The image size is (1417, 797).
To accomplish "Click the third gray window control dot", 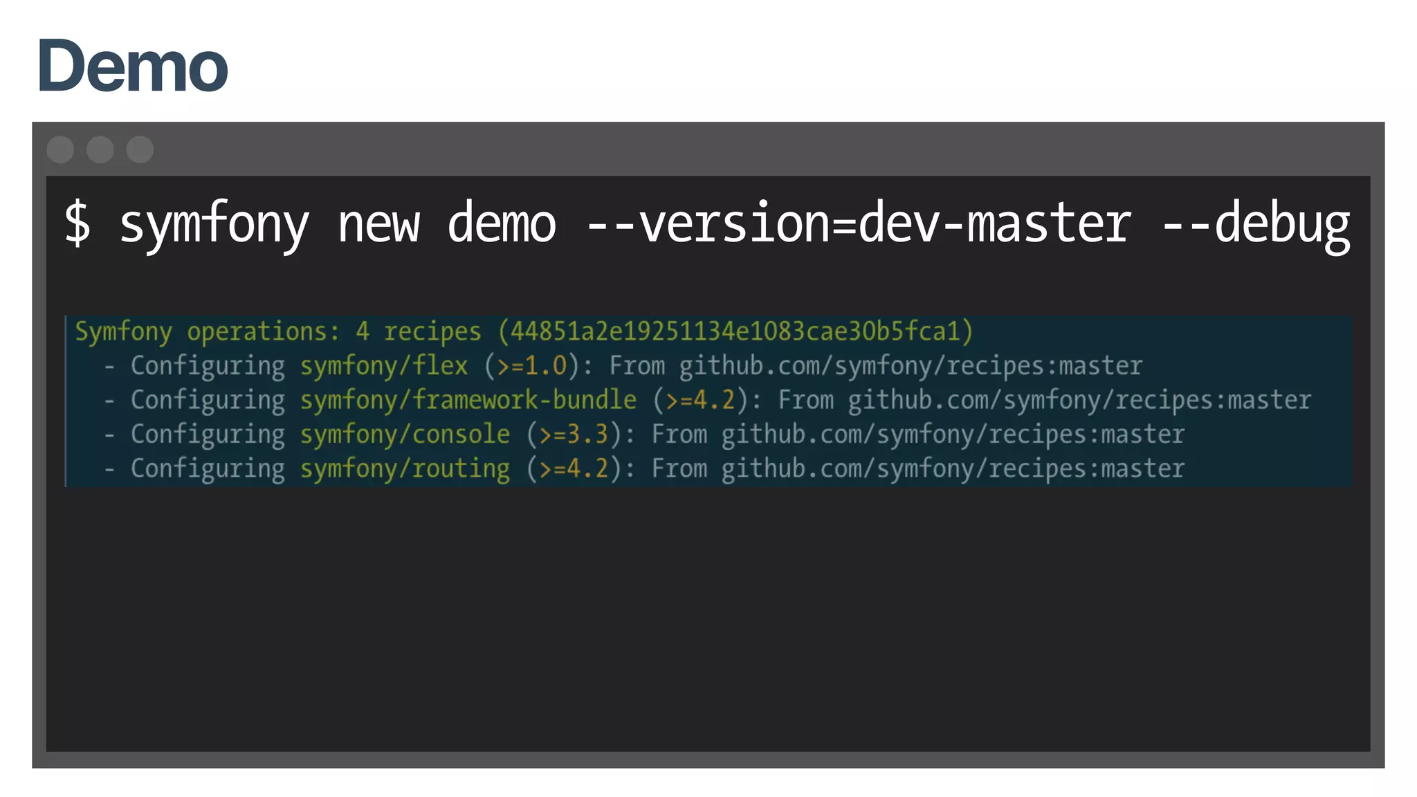I will click(140, 149).
